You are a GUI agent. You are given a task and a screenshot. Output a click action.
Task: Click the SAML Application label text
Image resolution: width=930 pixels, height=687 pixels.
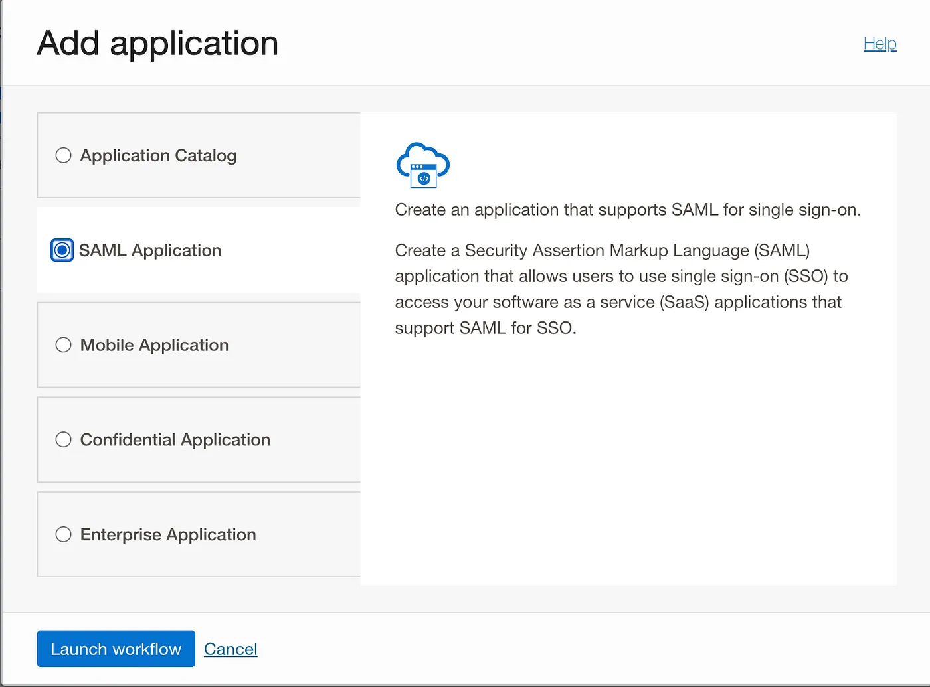(x=150, y=250)
